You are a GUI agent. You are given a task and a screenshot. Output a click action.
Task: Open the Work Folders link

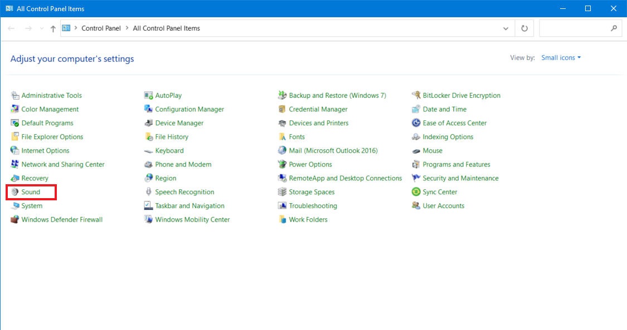(308, 219)
